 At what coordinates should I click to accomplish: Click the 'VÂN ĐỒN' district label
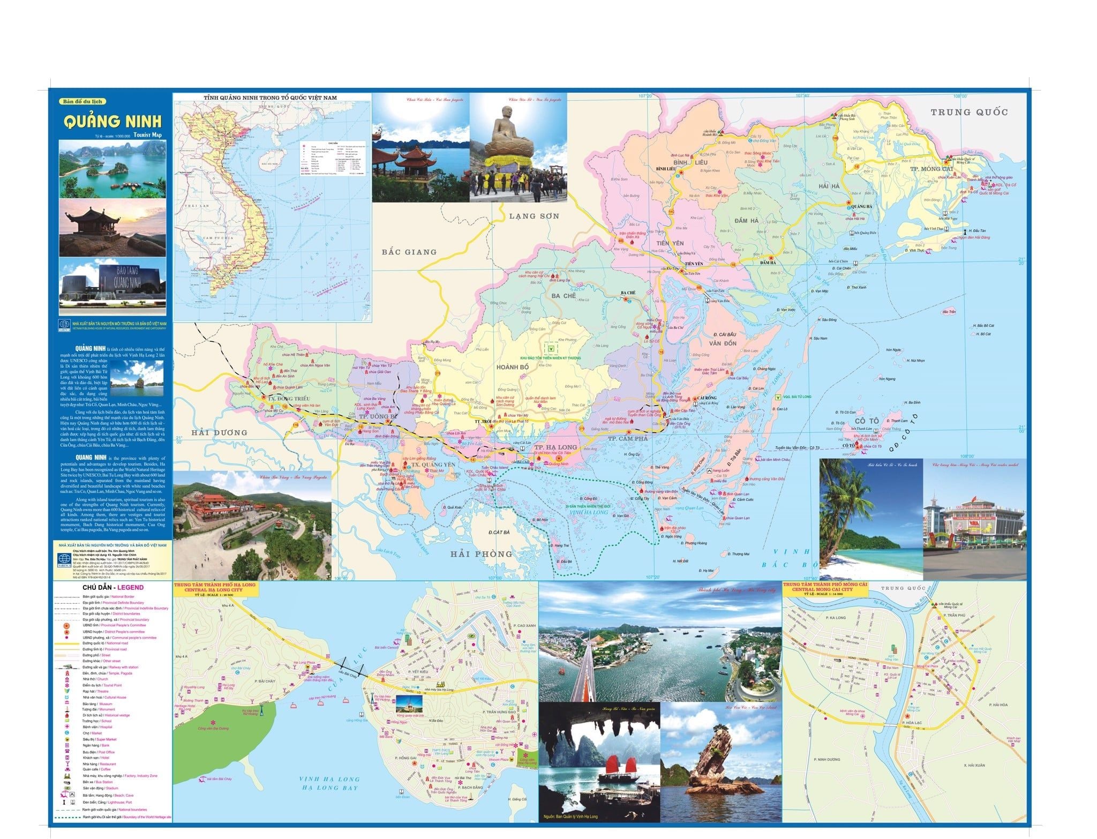tap(723, 343)
